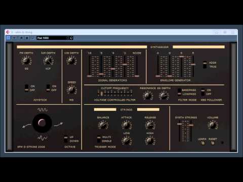Viewport: 243px width, 182px height.
Task: Click the Cubase logo in the title bar
Action: pos(8,32)
